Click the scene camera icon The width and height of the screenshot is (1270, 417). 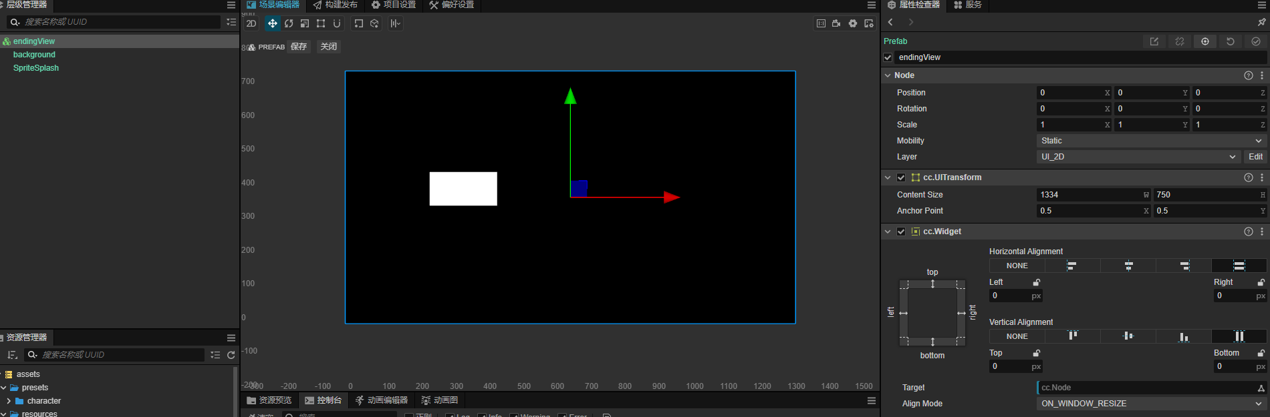pyautogui.click(x=837, y=23)
